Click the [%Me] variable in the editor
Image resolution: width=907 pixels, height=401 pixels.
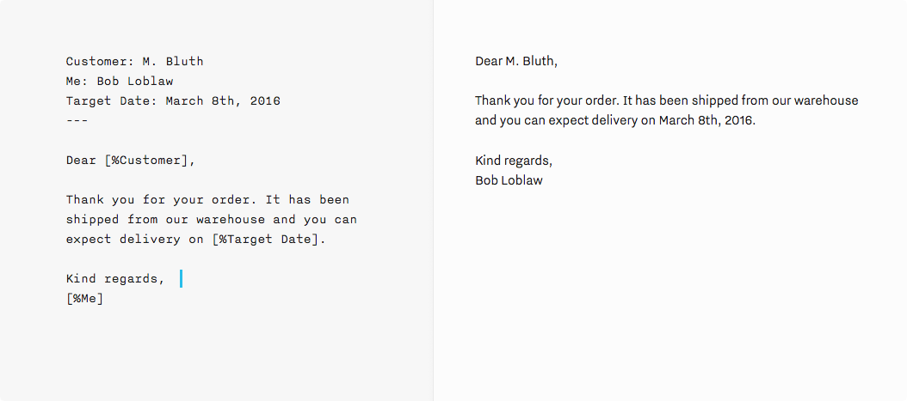[85, 299]
